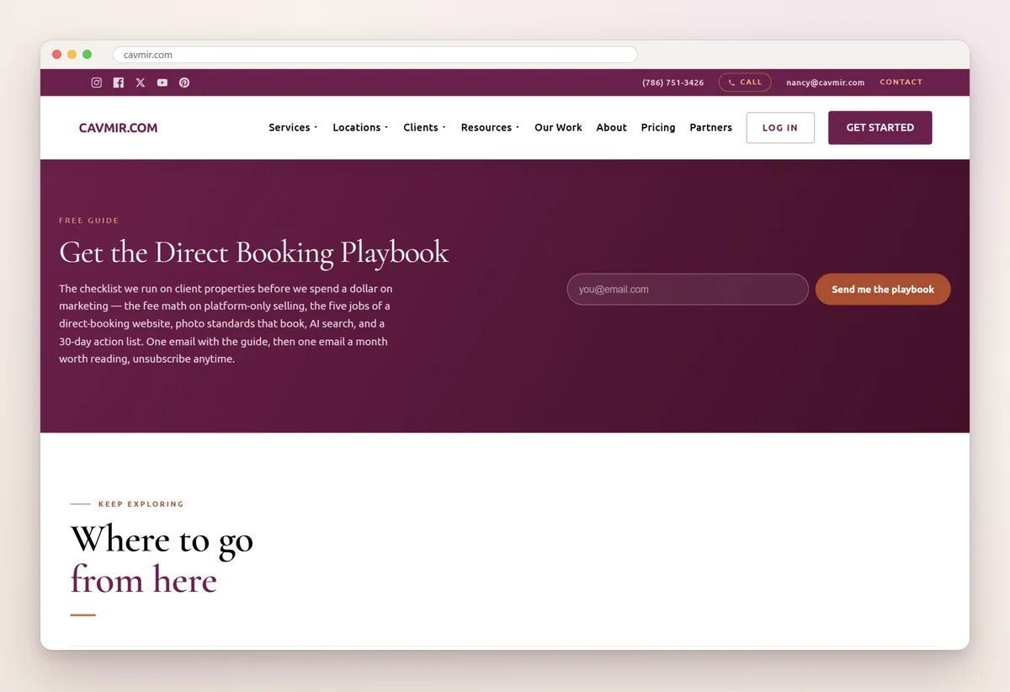The image size is (1010, 692).
Task: Expand the Clients dropdown menu
Action: tap(424, 128)
